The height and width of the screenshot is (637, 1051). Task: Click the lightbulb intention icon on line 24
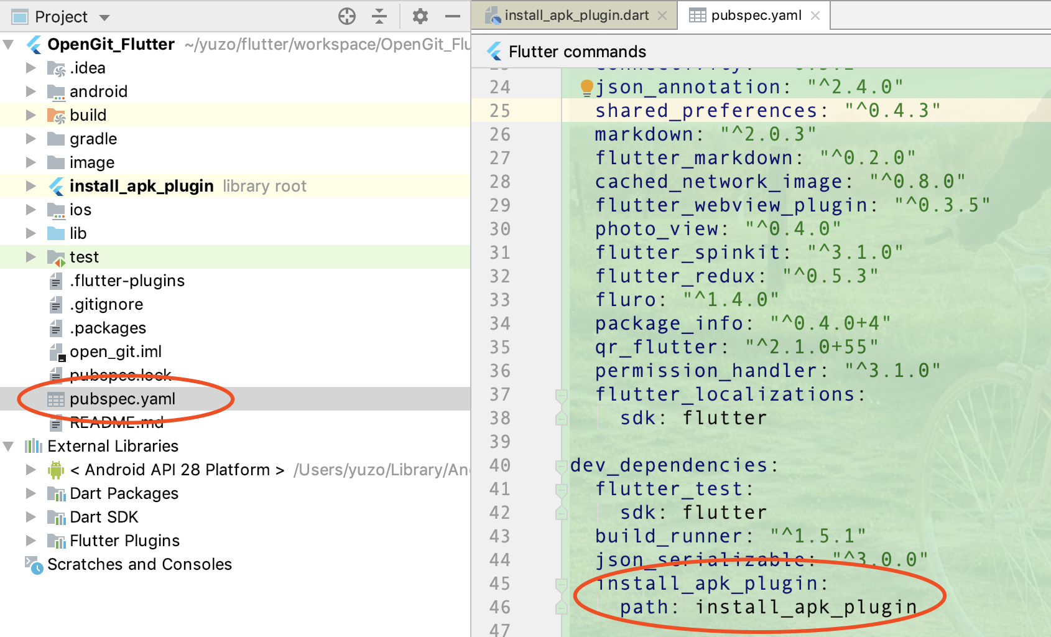point(586,88)
